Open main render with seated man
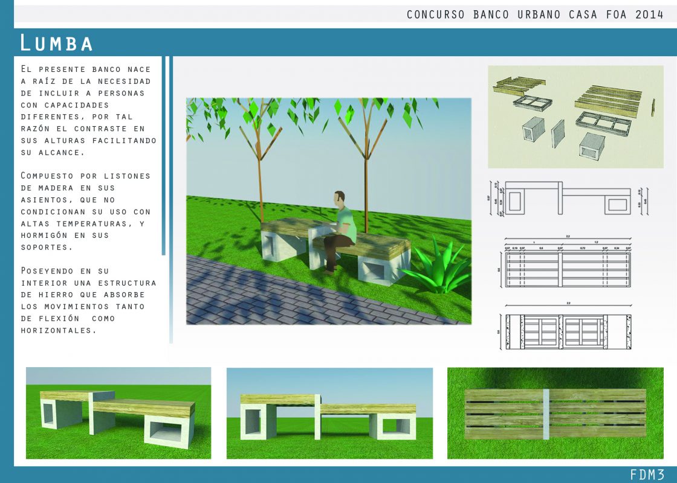The width and height of the screenshot is (677, 483). point(329,211)
